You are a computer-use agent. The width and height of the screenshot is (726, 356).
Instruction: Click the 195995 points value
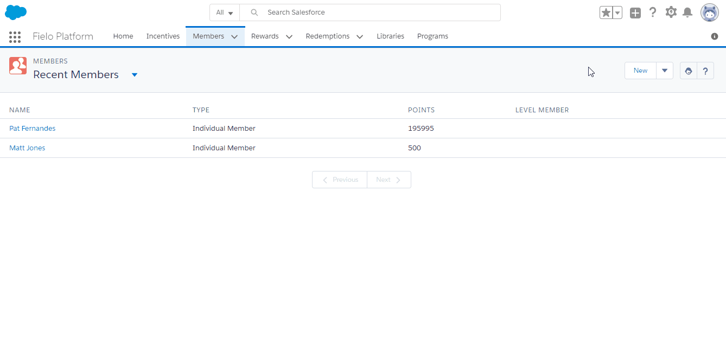(421, 129)
